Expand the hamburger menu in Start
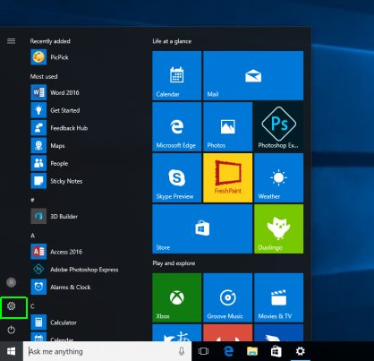 pos(12,41)
